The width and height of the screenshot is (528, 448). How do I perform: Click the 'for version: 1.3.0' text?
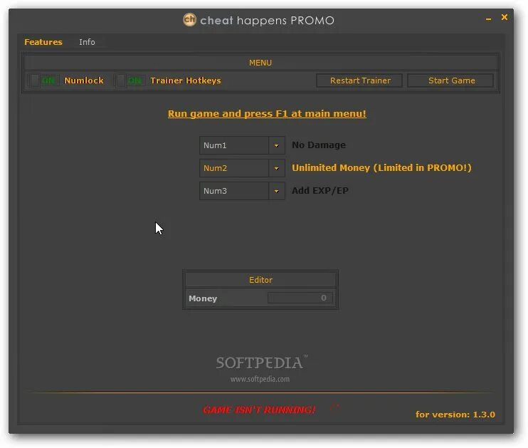455,415
